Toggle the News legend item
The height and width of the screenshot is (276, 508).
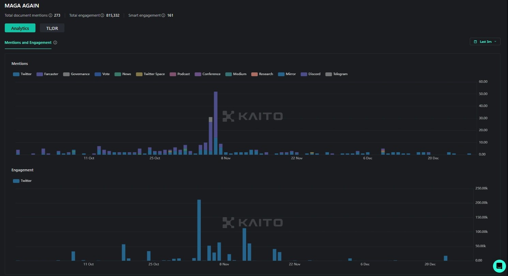point(123,74)
